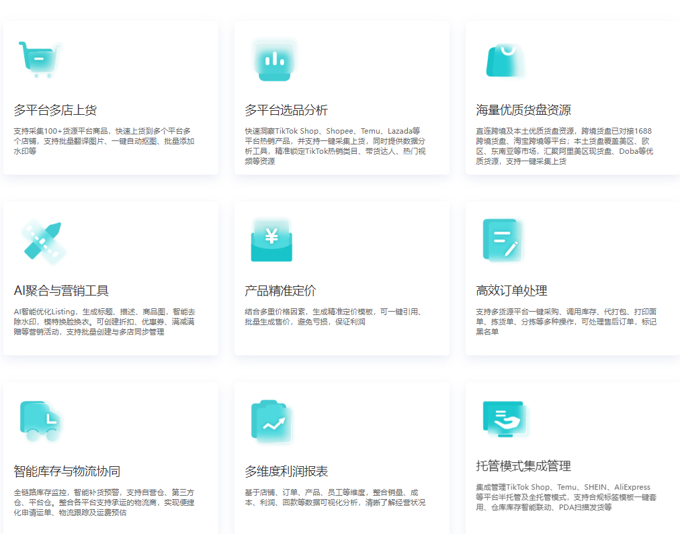Click the monitor with hand icon
680x534 pixels.
coord(505,419)
